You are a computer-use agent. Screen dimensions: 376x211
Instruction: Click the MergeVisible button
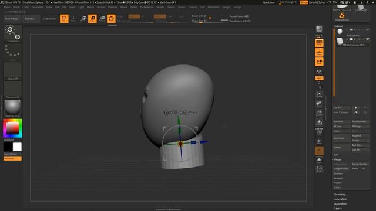(x=341, y=169)
